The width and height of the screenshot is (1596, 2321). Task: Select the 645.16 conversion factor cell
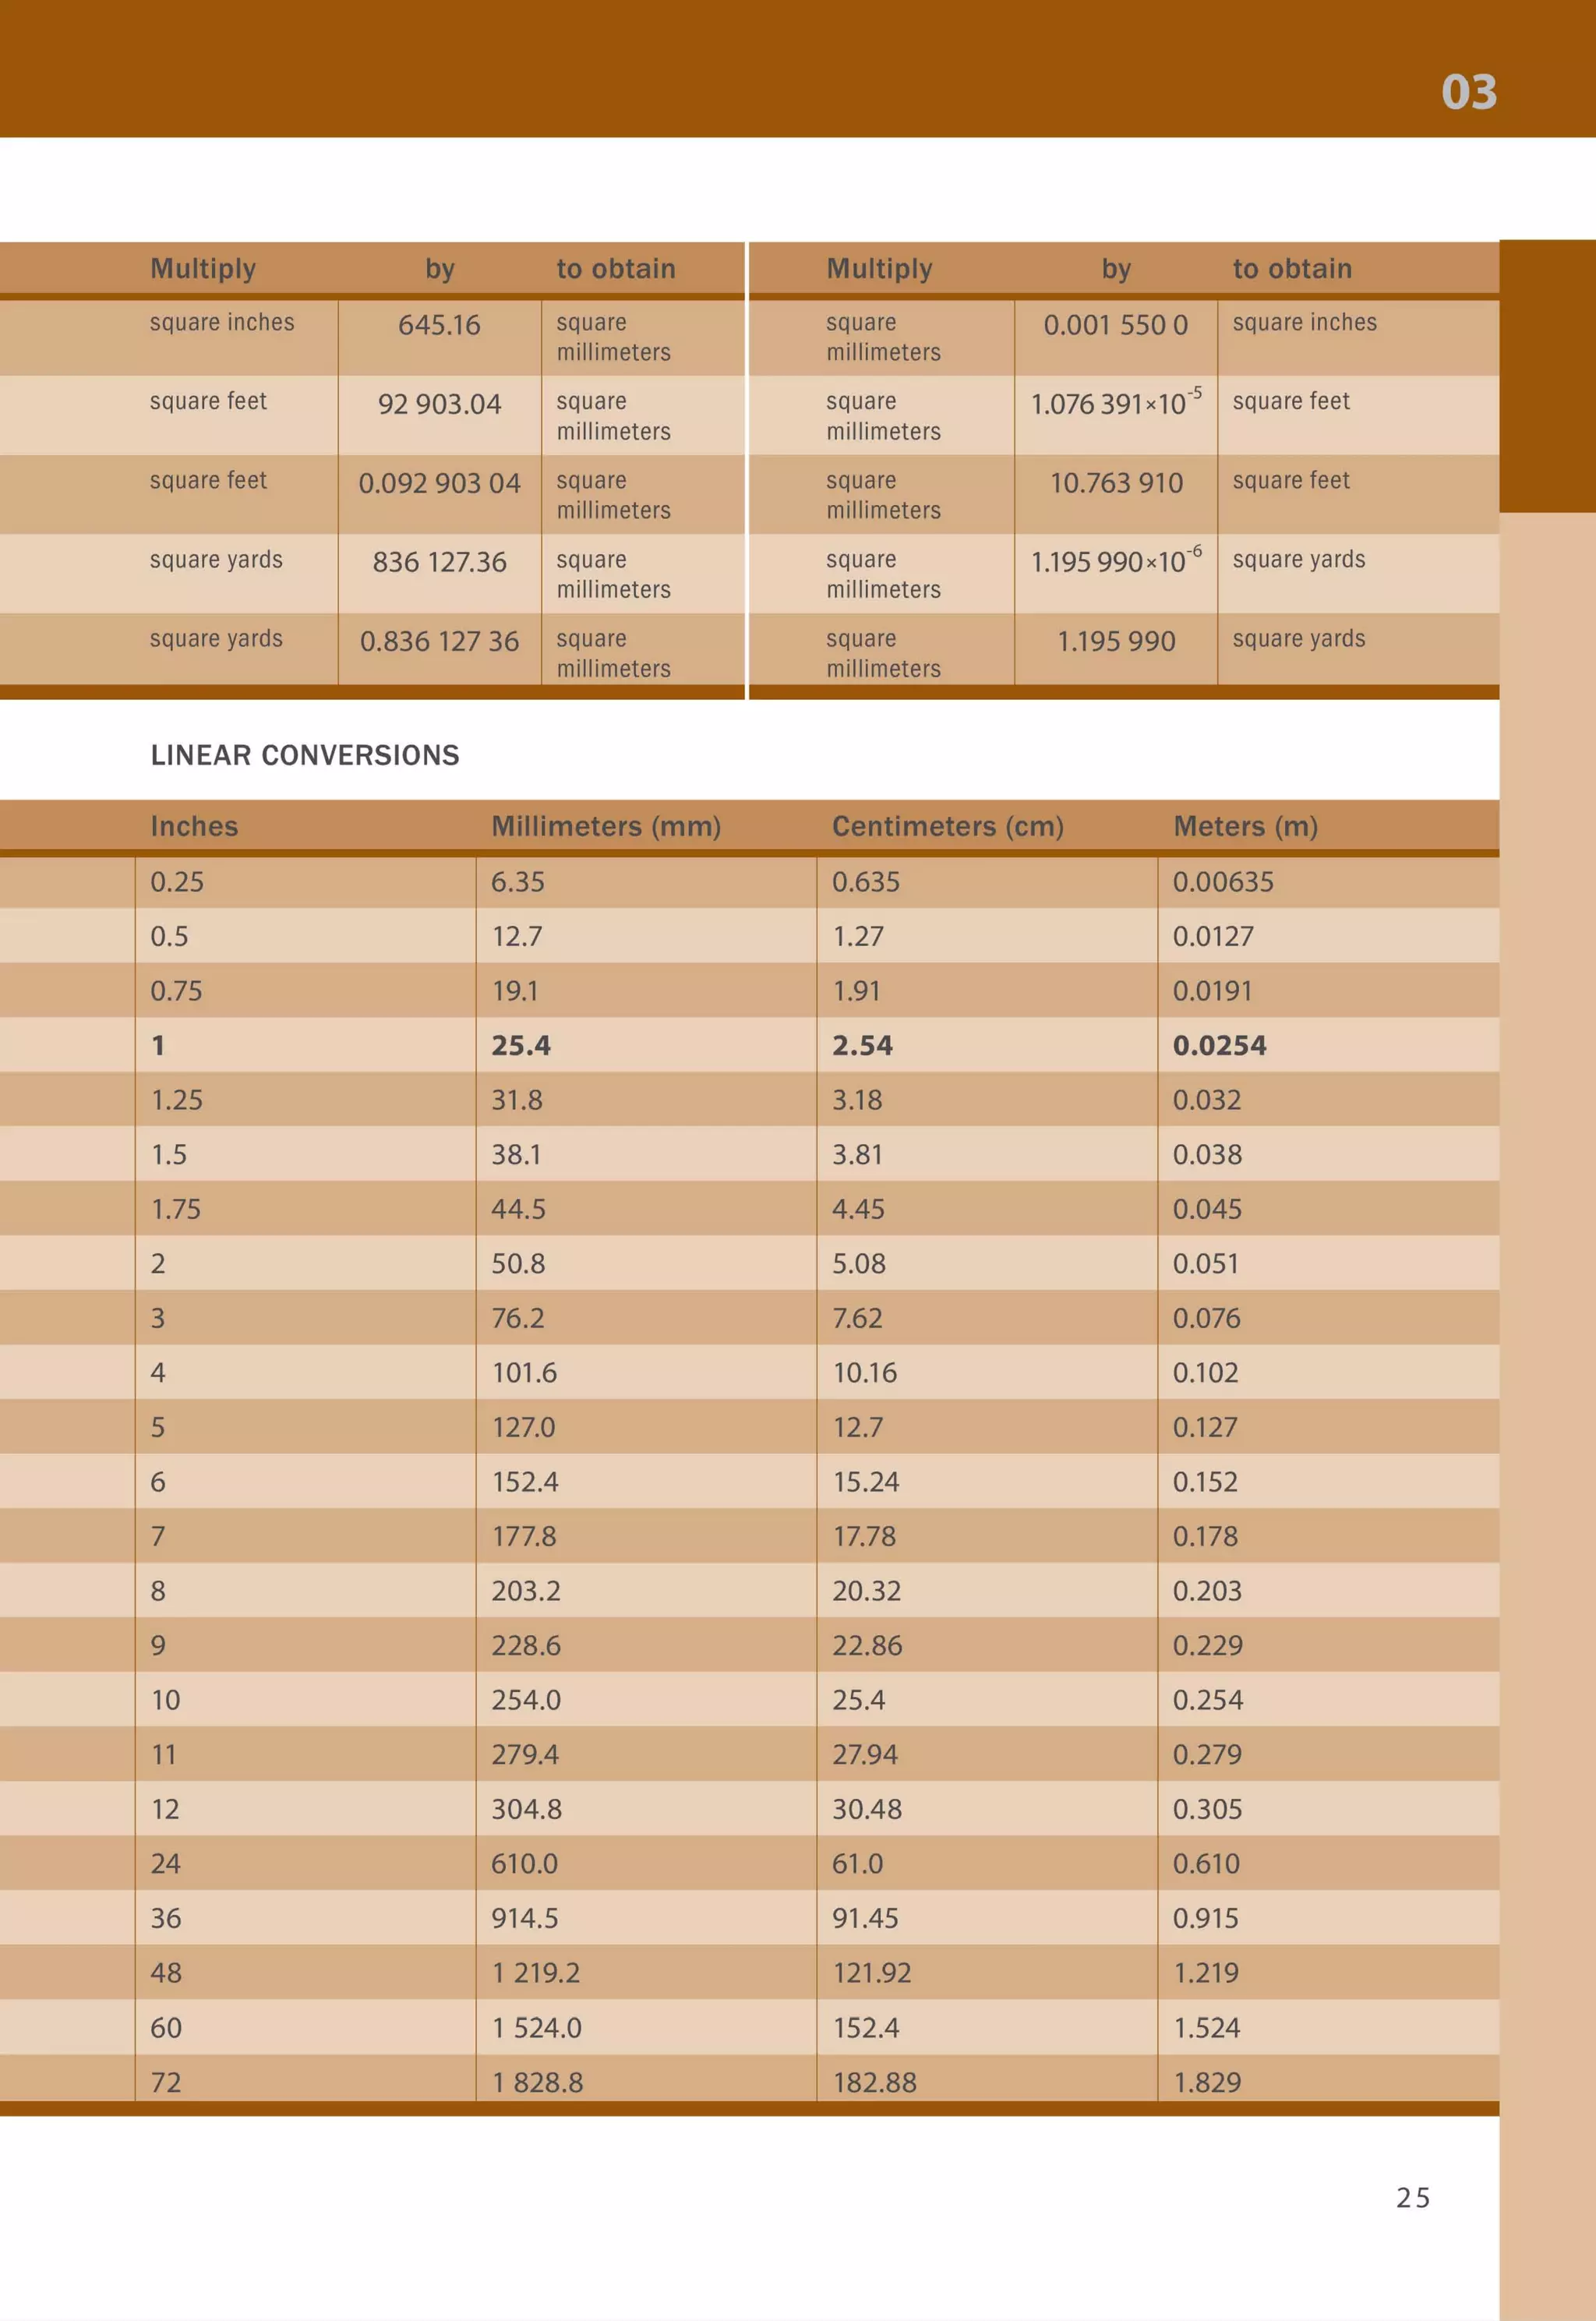pos(439,325)
